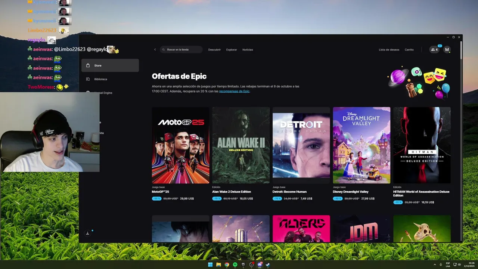Expand the system tray hidden icons chevron
This screenshot has height=269, width=478.
tap(435, 265)
